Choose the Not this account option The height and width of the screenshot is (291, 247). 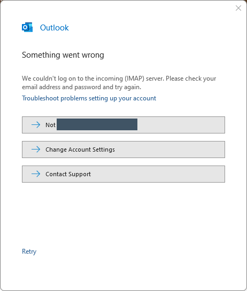pyautogui.click(x=124, y=125)
